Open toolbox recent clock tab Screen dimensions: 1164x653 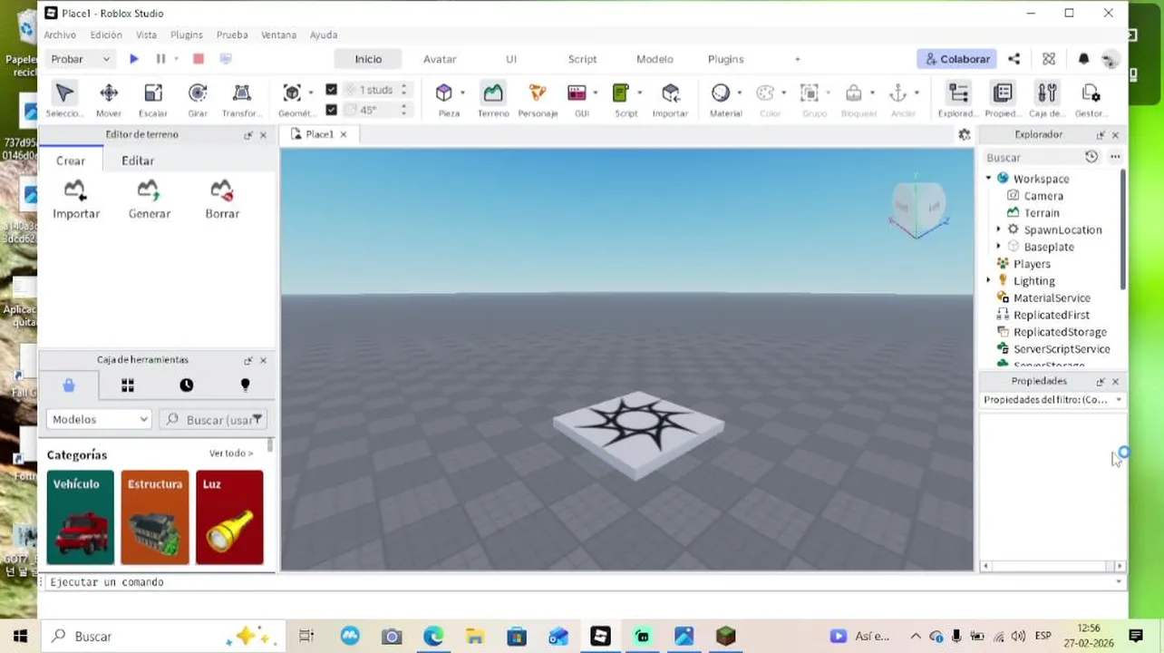[187, 385]
